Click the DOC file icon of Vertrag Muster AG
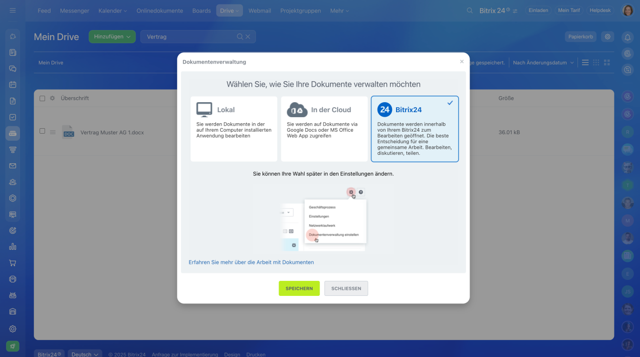The image size is (640, 357). point(68,132)
